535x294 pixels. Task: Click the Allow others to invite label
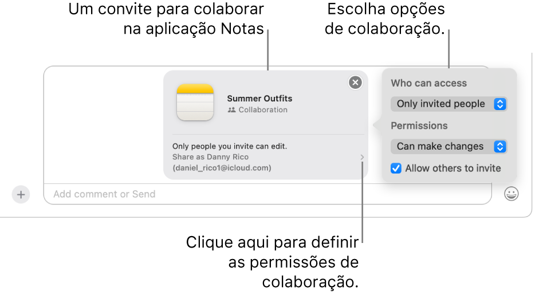(453, 168)
